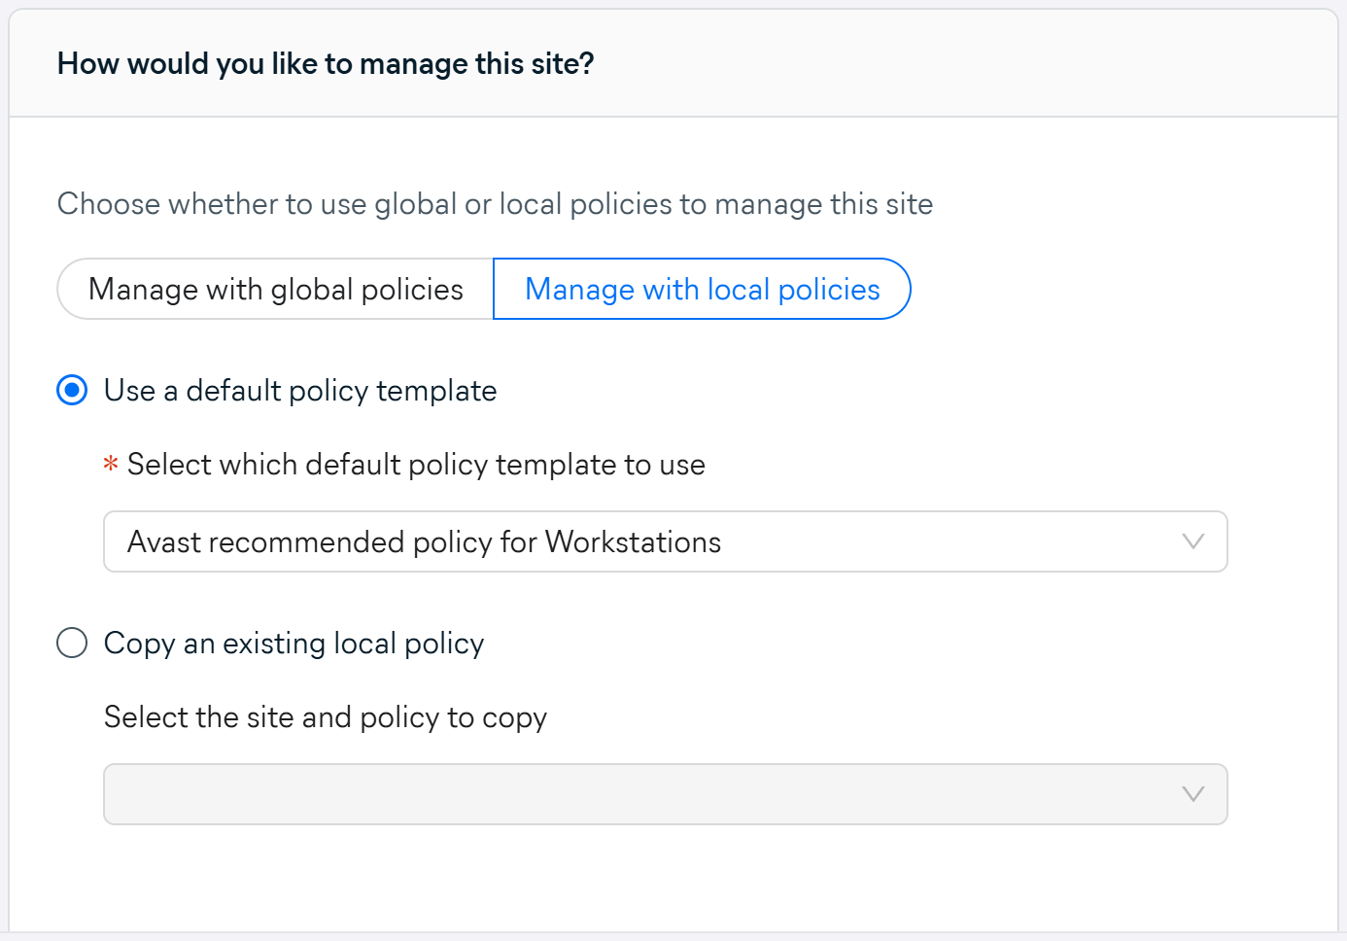The image size is (1347, 941).
Task: Click the empty circle of the unselected radio
Action: click(x=72, y=644)
